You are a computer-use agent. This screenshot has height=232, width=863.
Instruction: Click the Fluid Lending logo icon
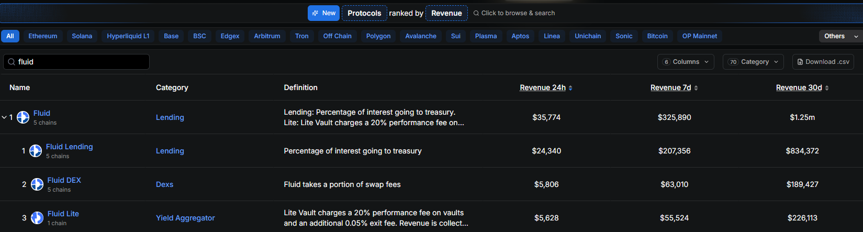36,151
